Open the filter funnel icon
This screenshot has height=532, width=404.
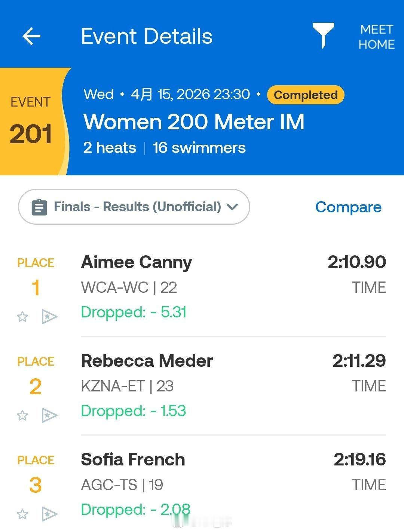point(323,36)
